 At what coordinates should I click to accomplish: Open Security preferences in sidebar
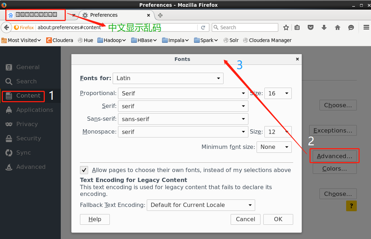tap(30, 138)
